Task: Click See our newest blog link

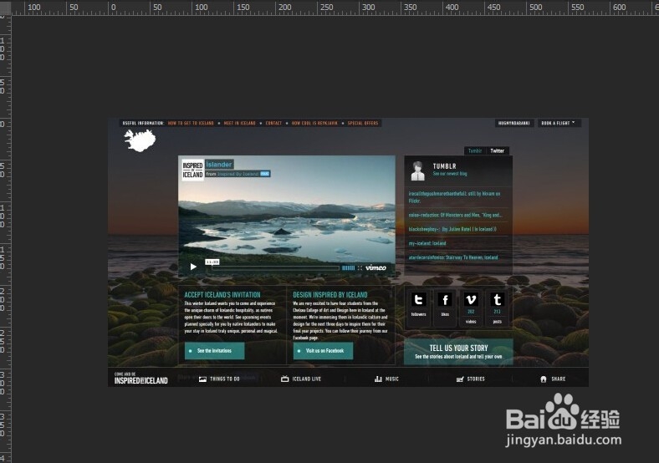Action: [450, 174]
